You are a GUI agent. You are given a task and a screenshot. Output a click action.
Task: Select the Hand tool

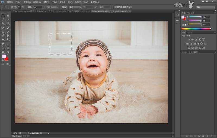click(3, 52)
